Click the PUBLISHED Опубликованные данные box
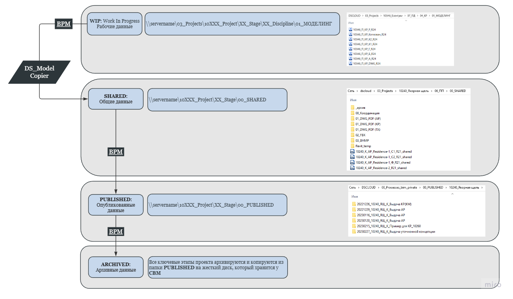 click(116, 205)
